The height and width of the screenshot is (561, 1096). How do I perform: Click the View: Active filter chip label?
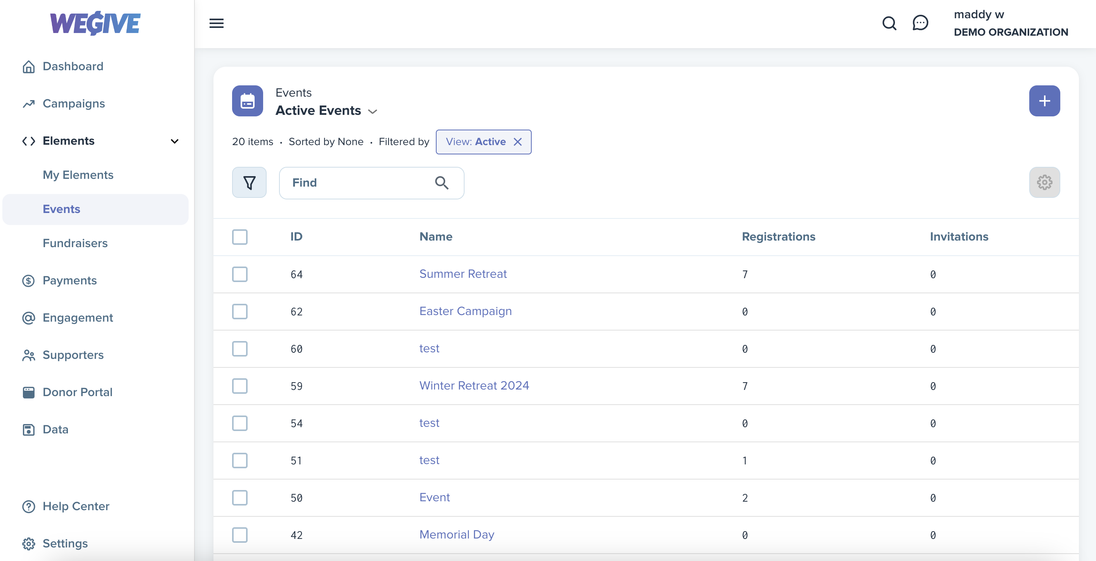coord(476,142)
